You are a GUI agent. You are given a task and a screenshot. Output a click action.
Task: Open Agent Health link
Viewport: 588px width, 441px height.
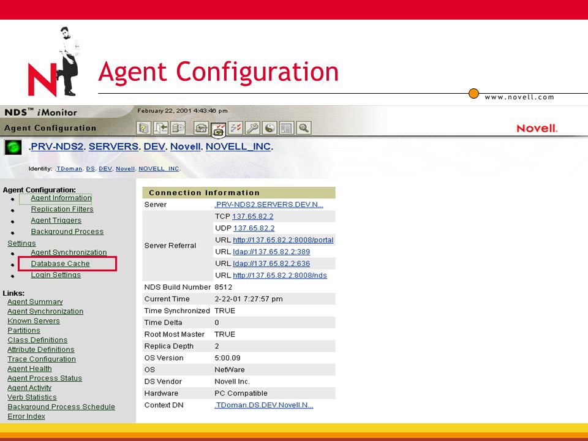coord(29,369)
